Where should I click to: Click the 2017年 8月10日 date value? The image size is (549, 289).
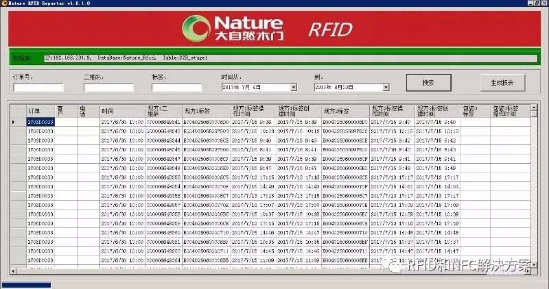[x=334, y=88]
